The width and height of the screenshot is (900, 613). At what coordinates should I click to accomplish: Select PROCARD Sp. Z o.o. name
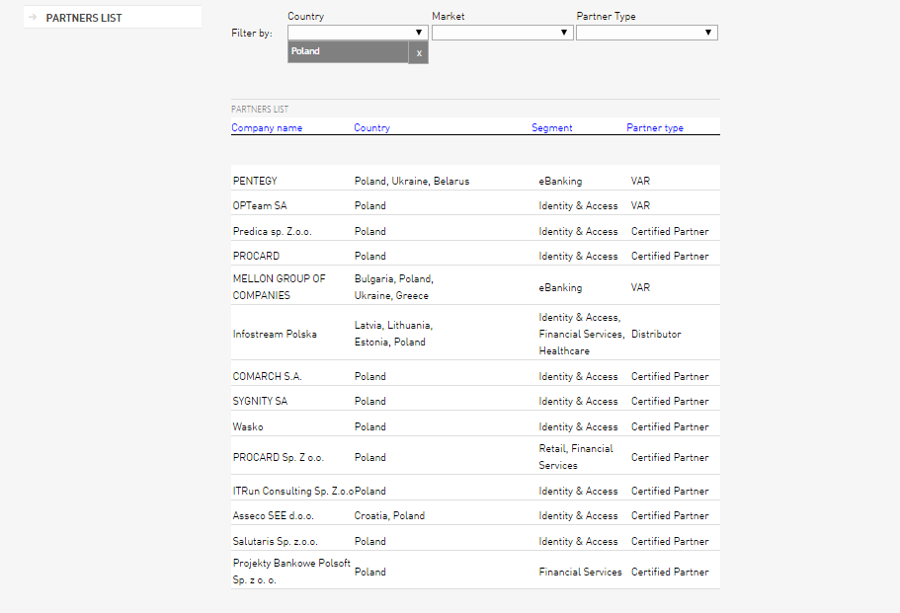[x=279, y=457]
